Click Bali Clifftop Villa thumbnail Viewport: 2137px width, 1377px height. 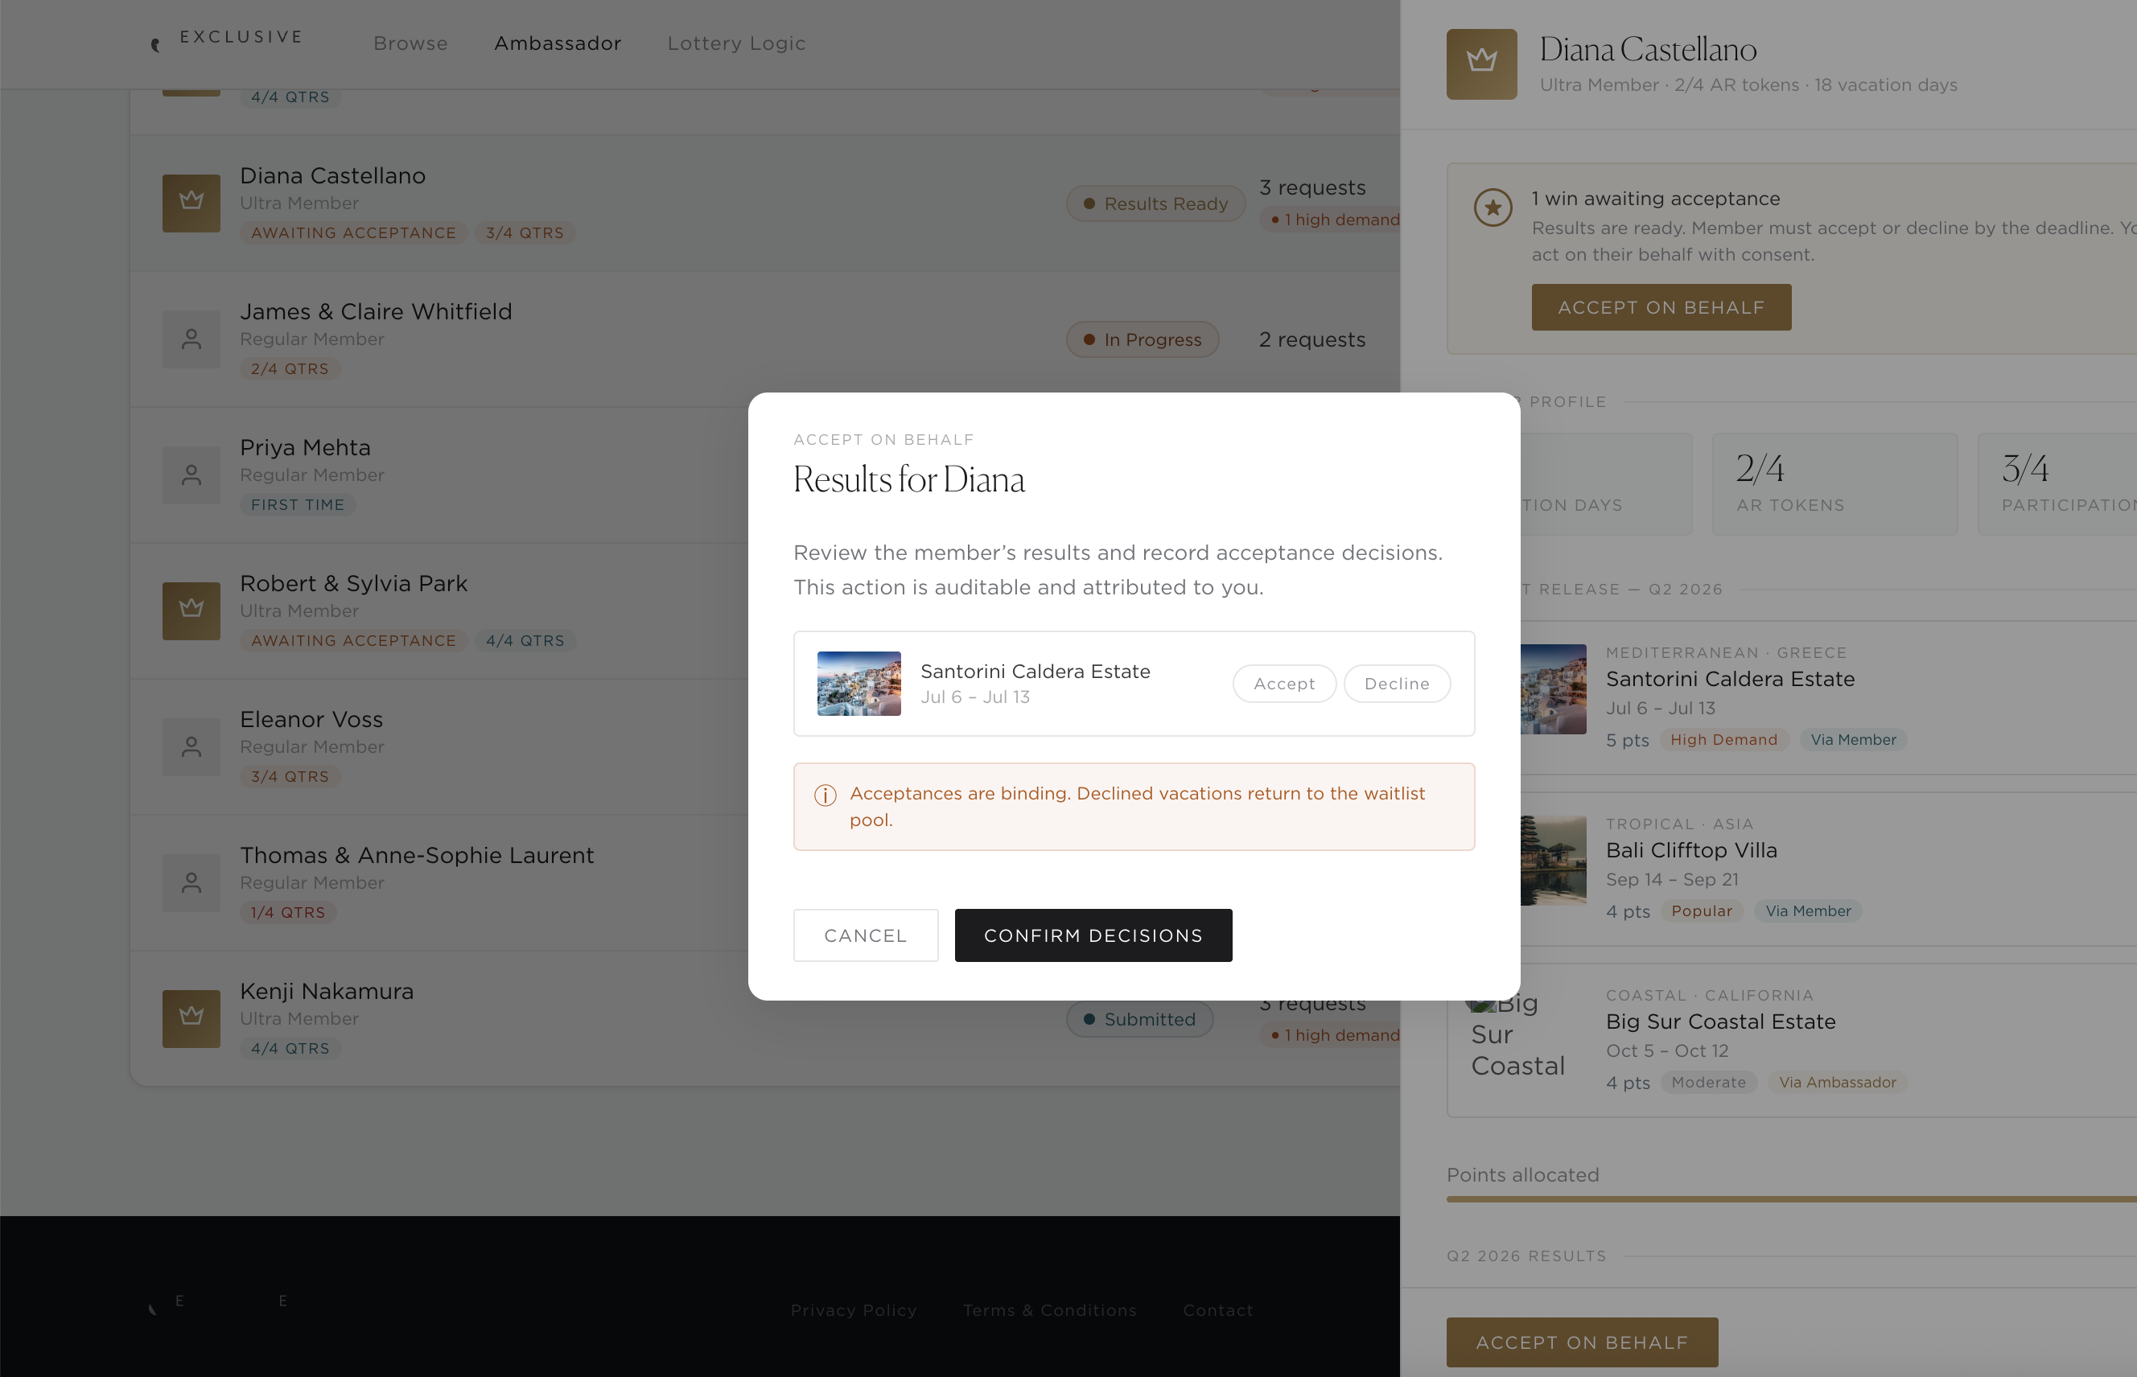(1553, 860)
